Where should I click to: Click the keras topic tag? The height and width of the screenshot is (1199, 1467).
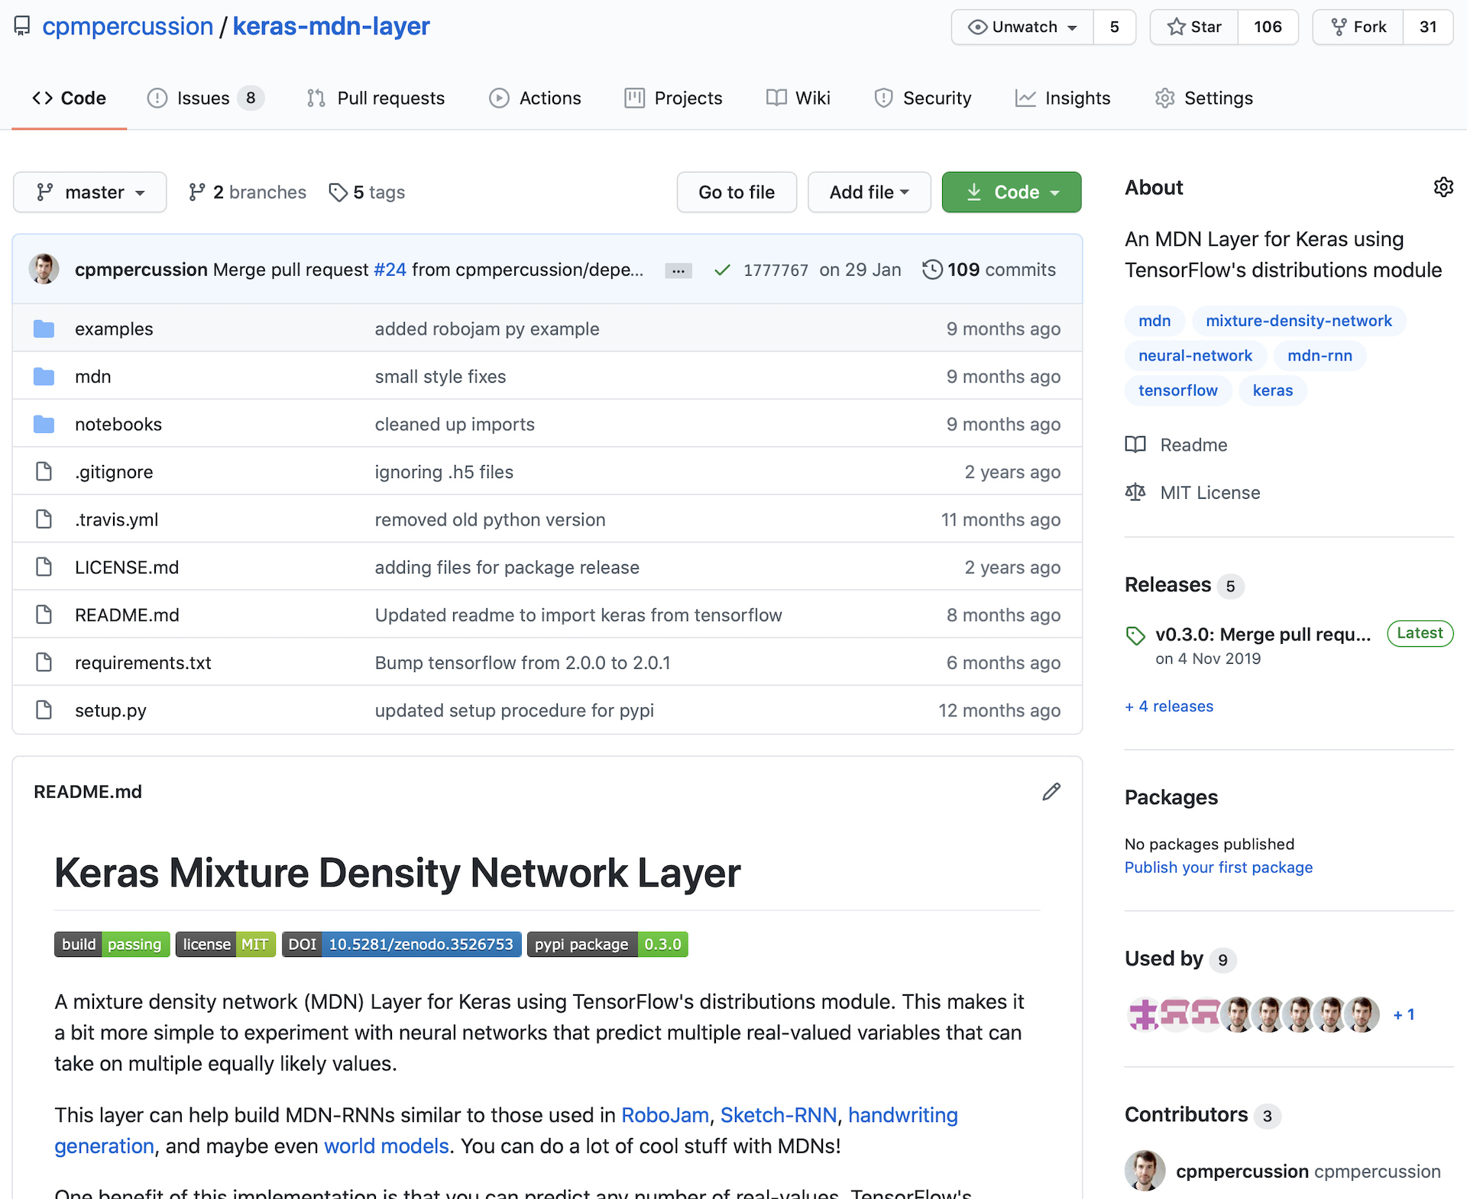(1273, 391)
